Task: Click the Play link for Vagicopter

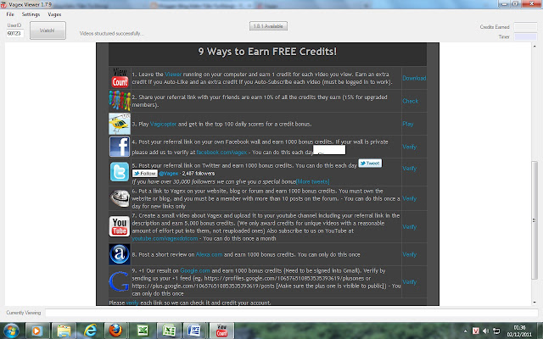Action: 407,124
